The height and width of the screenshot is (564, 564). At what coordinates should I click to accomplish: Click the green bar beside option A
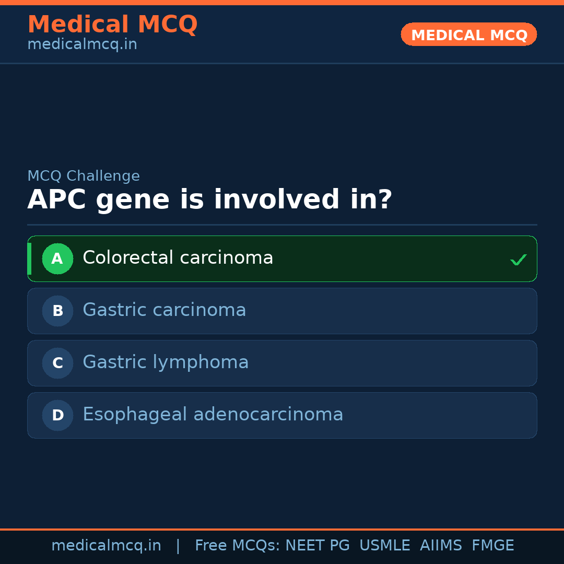coord(29,258)
